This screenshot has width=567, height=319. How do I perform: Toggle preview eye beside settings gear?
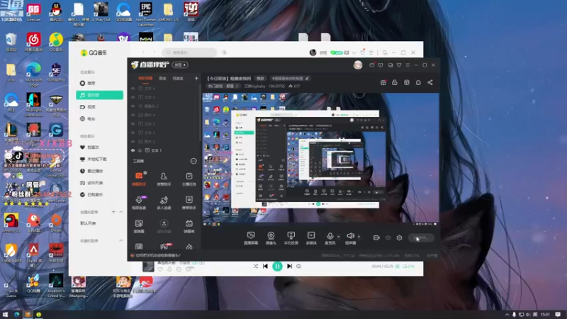pos(388,237)
